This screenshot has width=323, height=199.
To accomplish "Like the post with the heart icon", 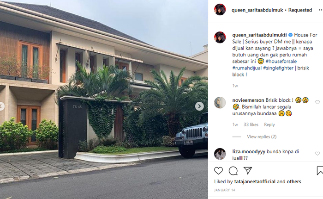I will point(218,171).
